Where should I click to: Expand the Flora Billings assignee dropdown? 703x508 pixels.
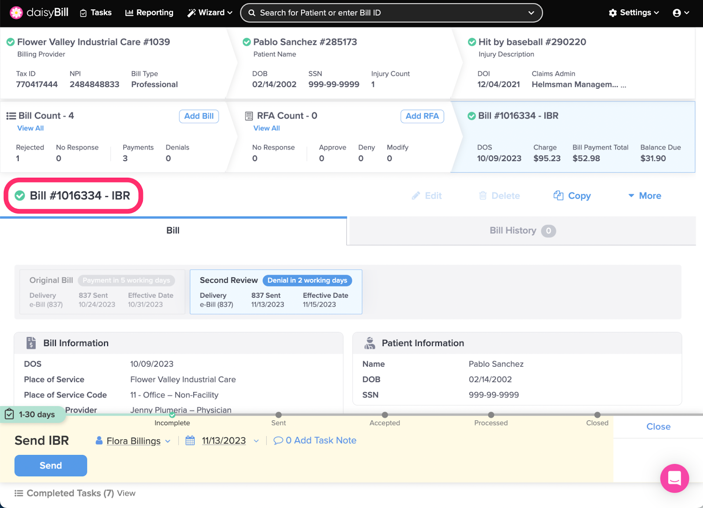point(168,441)
